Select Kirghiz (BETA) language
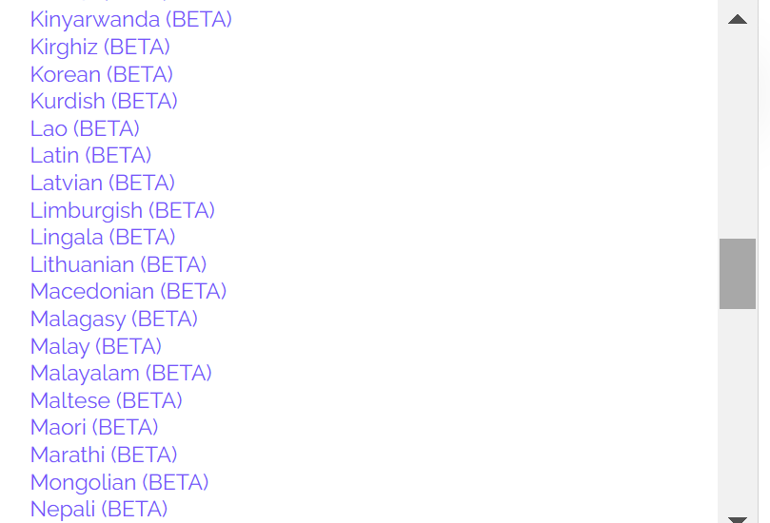The image size is (770, 523). click(x=100, y=48)
